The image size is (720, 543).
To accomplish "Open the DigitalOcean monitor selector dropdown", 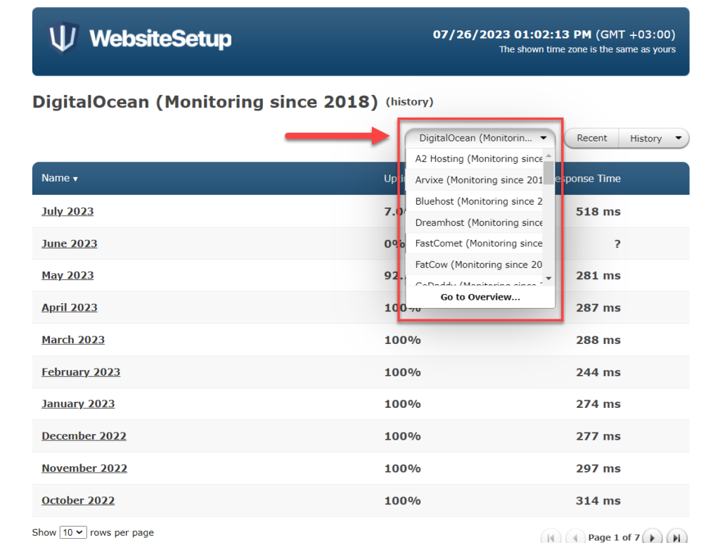I will coord(481,139).
